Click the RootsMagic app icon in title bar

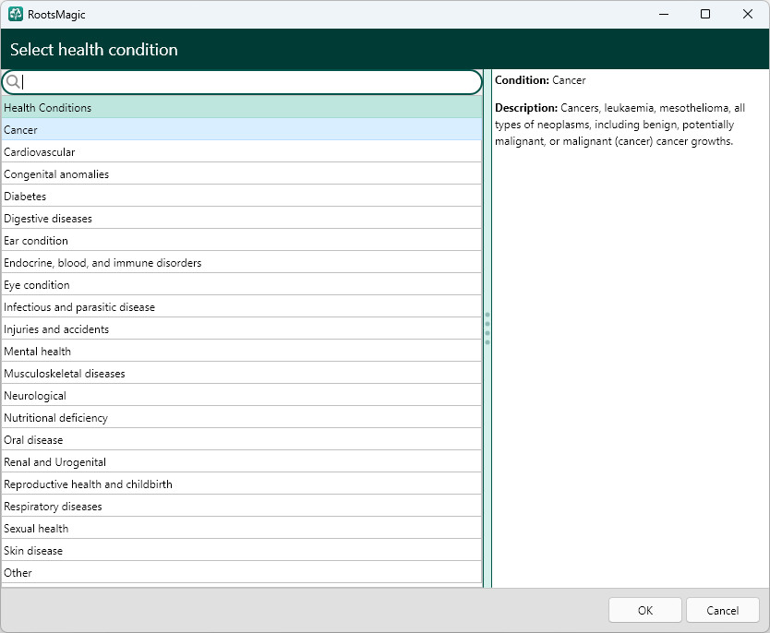[16, 14]
